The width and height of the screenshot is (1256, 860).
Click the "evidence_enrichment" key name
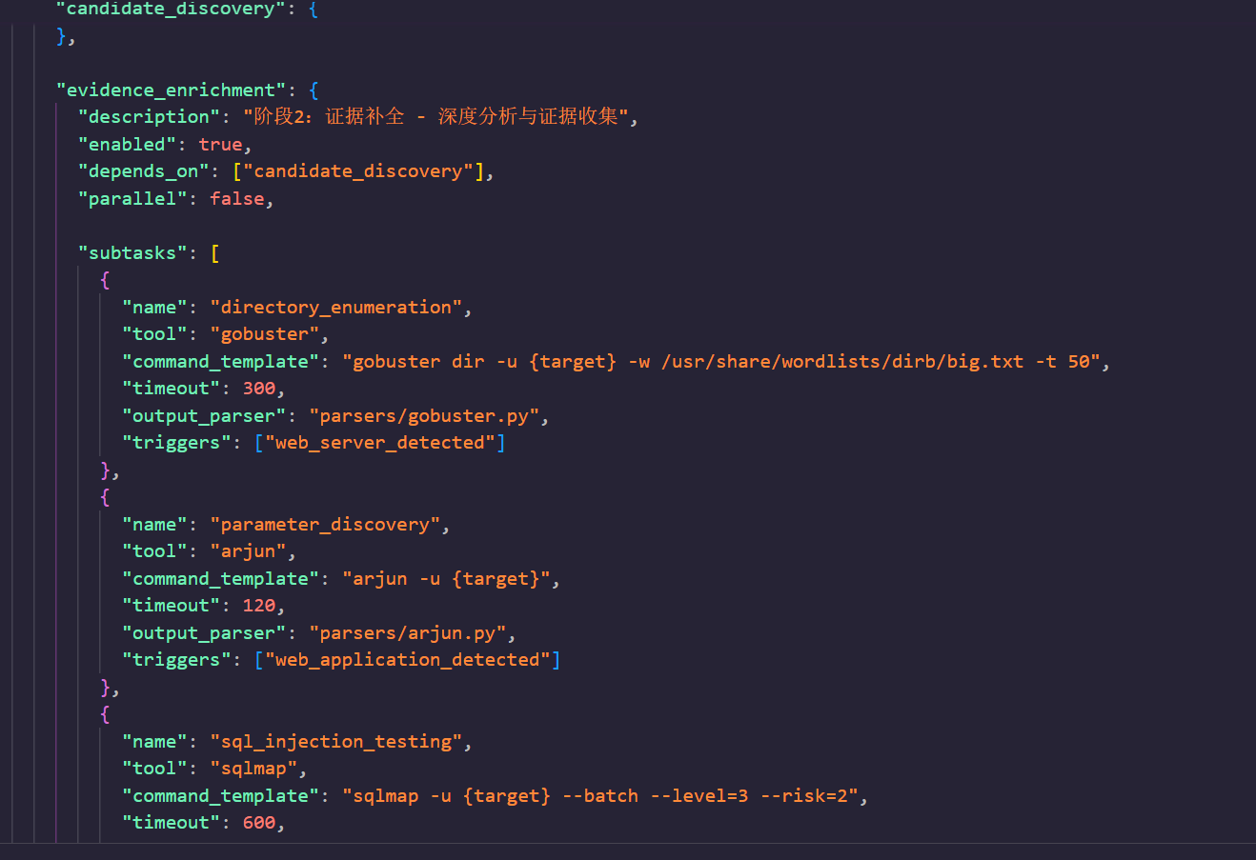(172, 90)
